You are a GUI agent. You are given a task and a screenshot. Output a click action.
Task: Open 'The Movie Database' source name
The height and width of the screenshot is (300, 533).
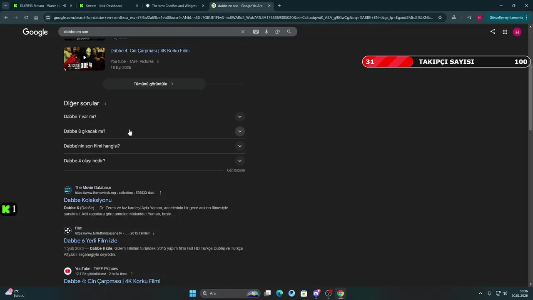point(93,187)
